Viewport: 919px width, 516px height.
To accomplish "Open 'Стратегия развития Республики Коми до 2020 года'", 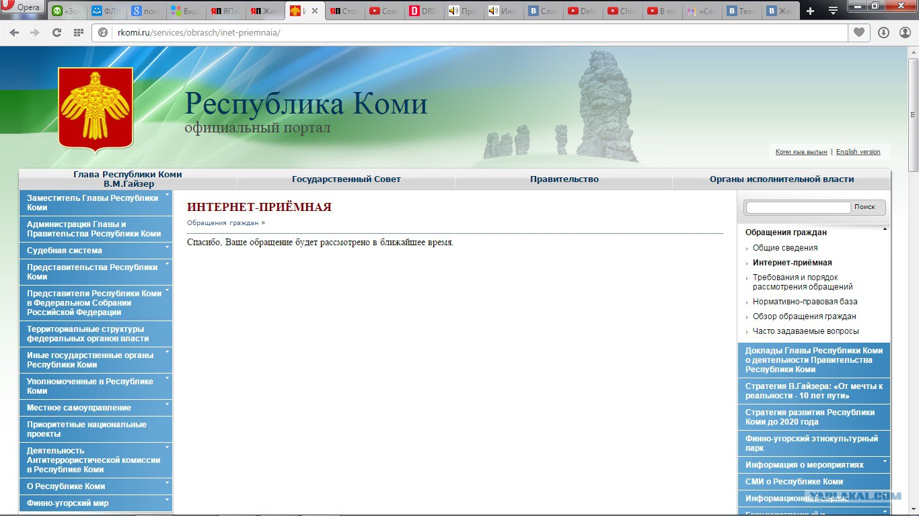I will pos(814,417).
